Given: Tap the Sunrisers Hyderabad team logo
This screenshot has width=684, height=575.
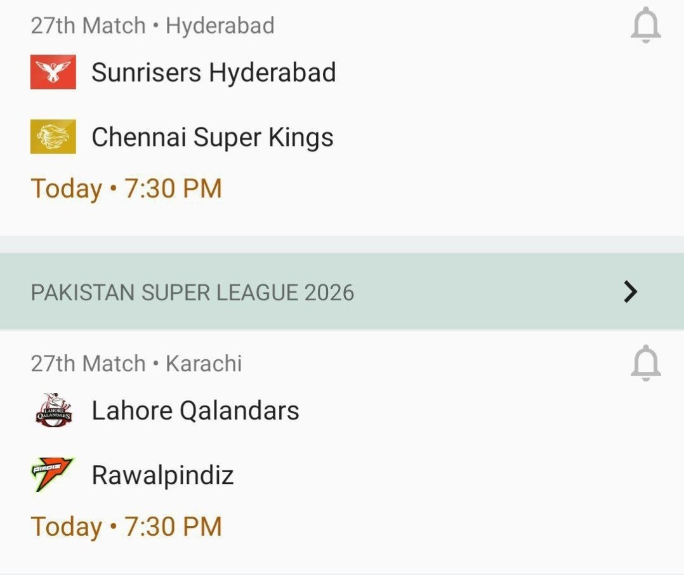Looking at the screenshot, I should 53,72.
